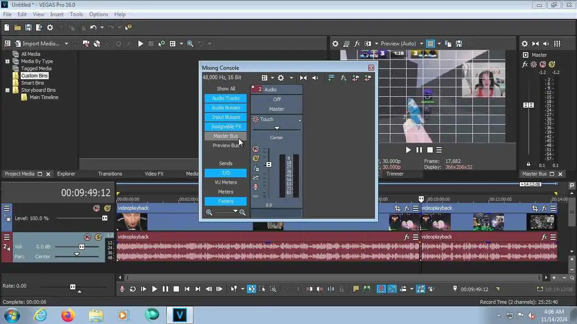Click Sends in Mixing Console

click(x=226, y=163)
